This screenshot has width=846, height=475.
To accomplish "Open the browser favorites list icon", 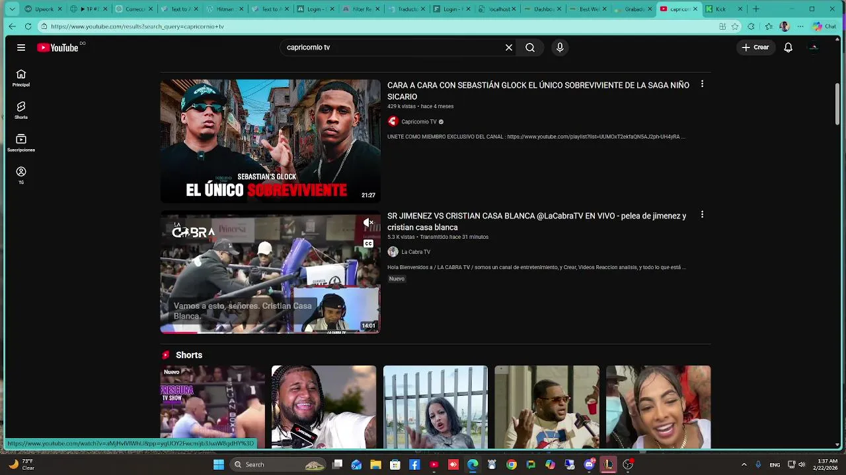I will click(x=768, y=26).
